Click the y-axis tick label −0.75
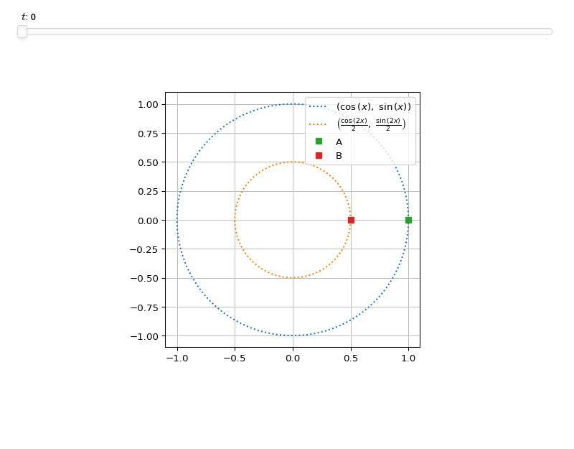 [x=144, y=308]
